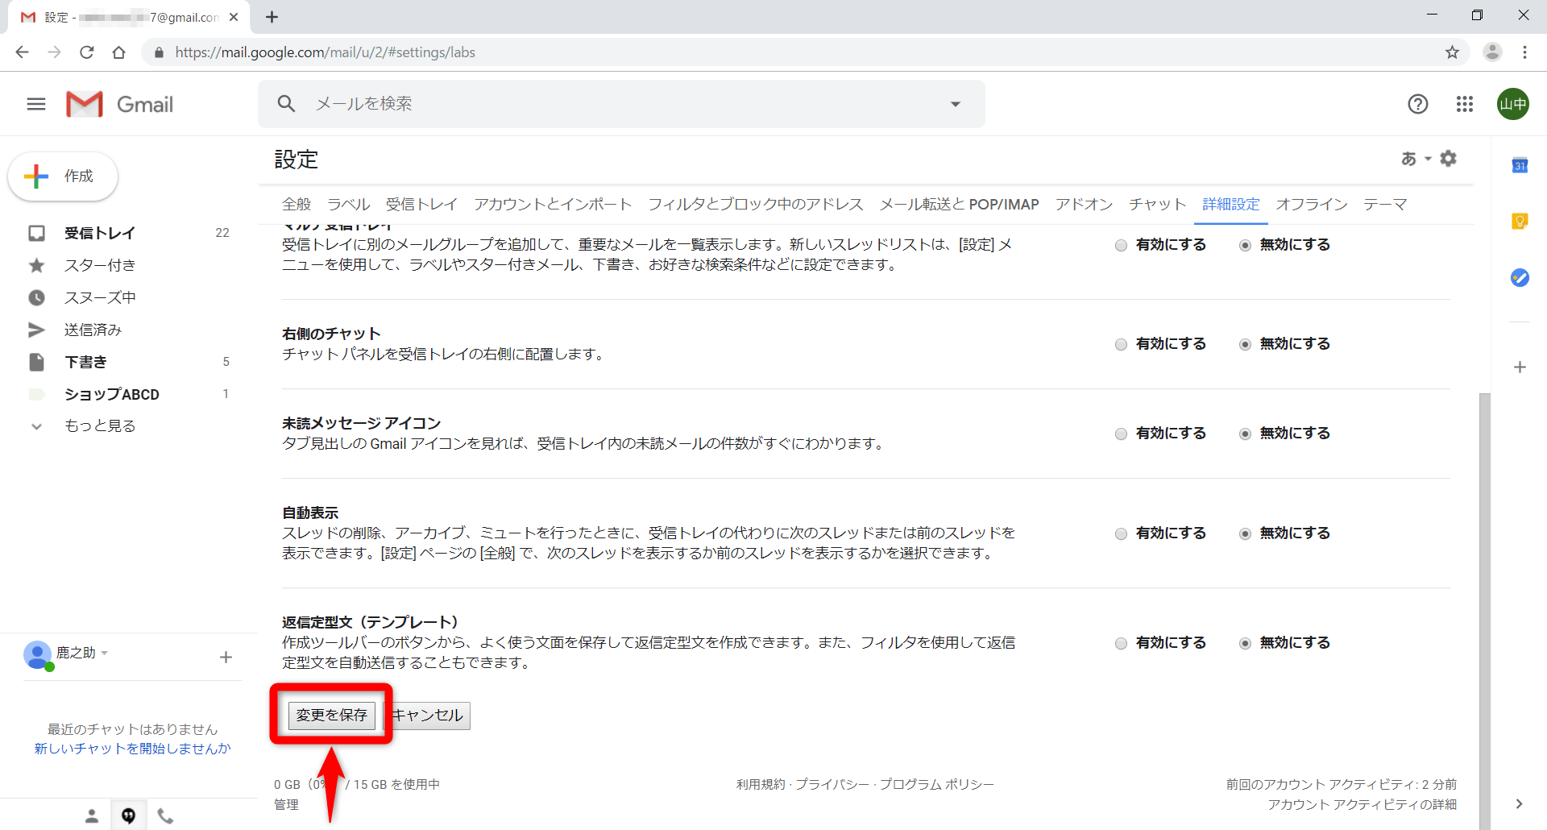Open the Chrome menu three dots
1547x830 pixels.
tap(1524, 52)
